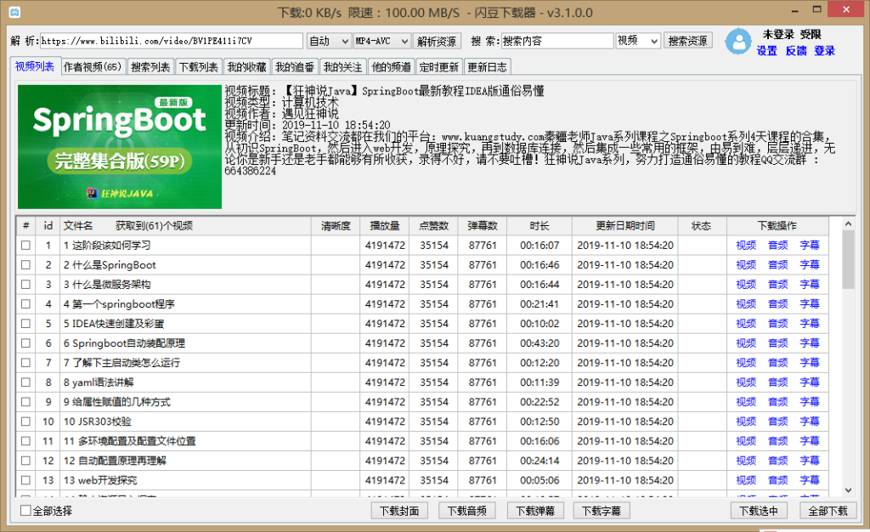Click the 解析资源 parse button
This screenshot has width=870, height=532.
click(435, 40)
